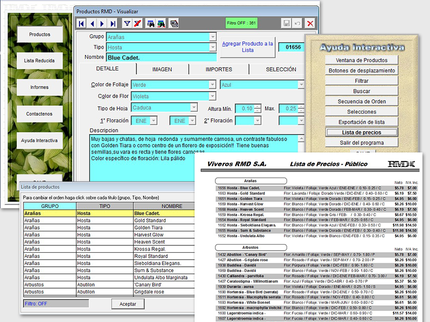Click Salir del programa in the help panel
Screen dimensions: 430x322
tap(361, 143)
